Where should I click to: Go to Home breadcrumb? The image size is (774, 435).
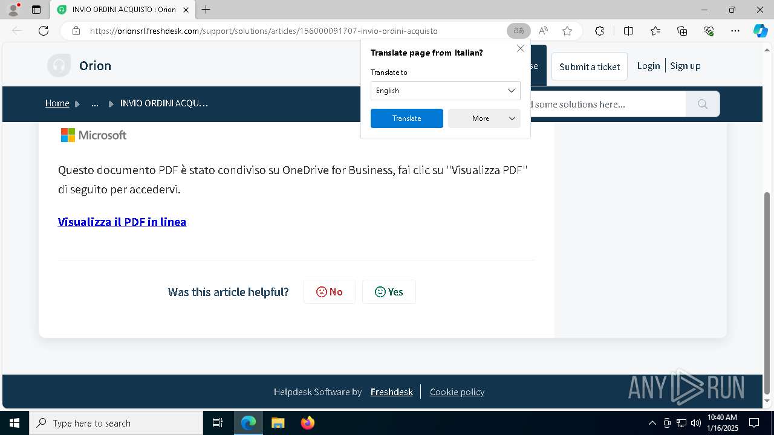(57, 103)
